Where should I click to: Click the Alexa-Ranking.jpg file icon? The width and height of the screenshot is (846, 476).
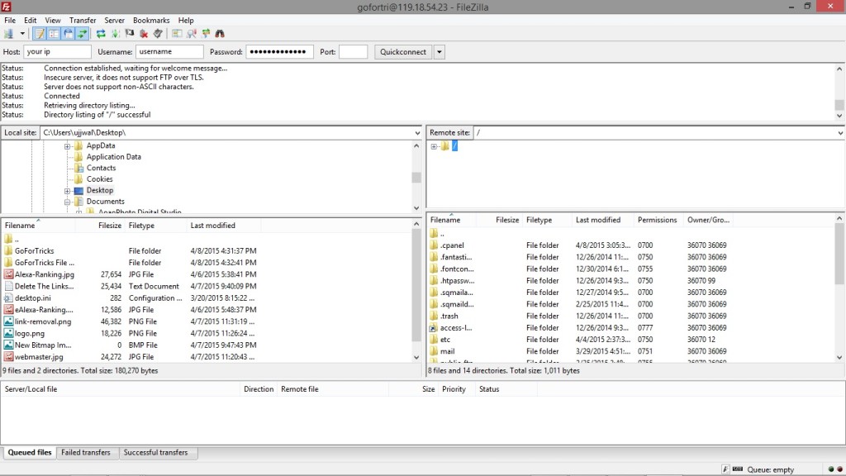8,274
